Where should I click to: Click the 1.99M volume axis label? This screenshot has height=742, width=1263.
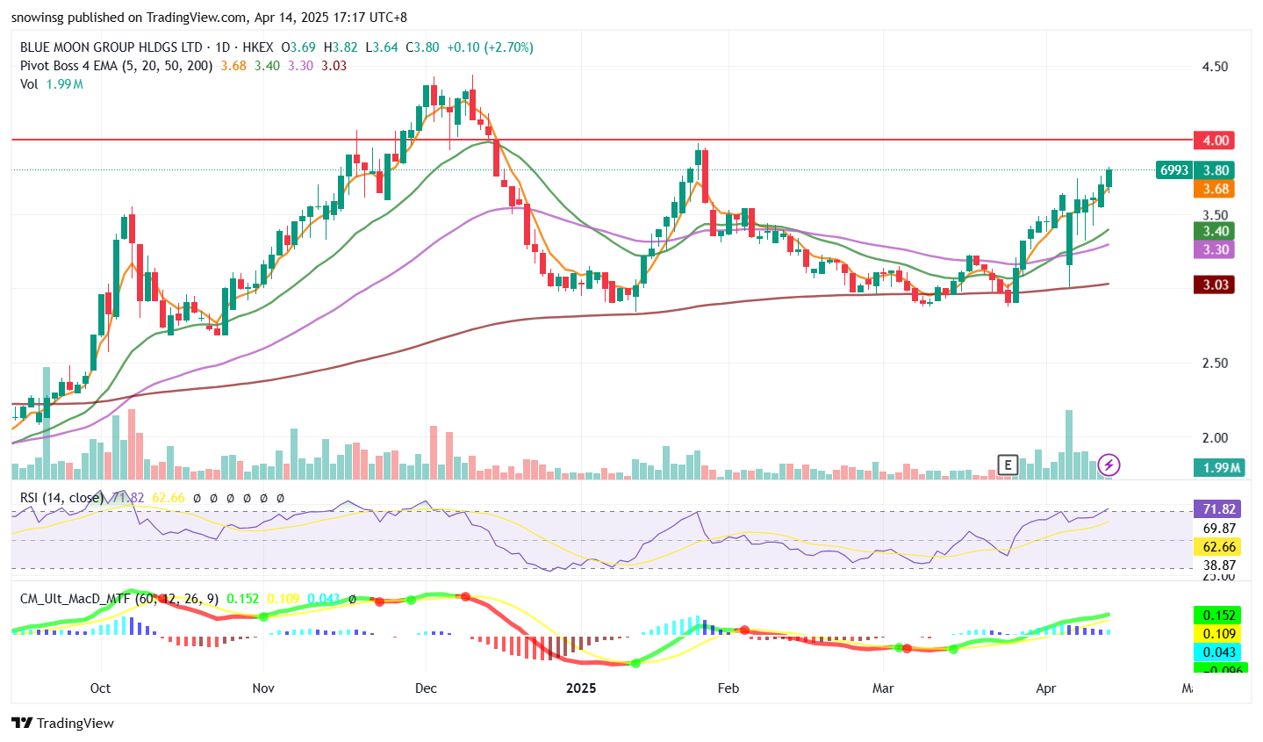click(x=1221, y=467)
